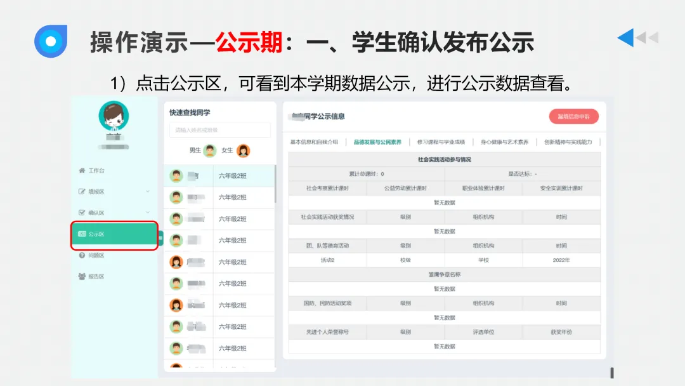Select the 男生 gender filter
The image size is (685, 386).
pos(195,150)
